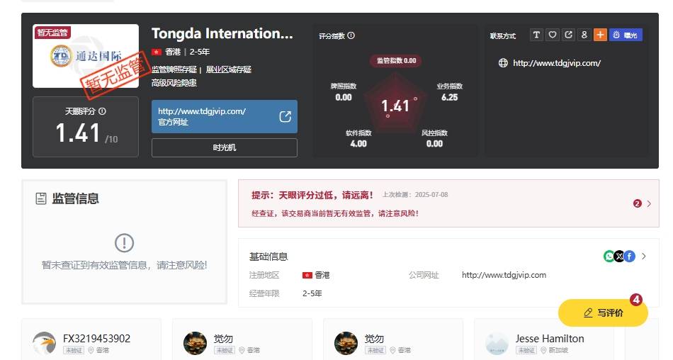Image resolution: width=673 pixels, height=360 pixels.
Task: Click the 监管指数 0.00 badge
Action: pyautogui.click(x=396, y=60)
